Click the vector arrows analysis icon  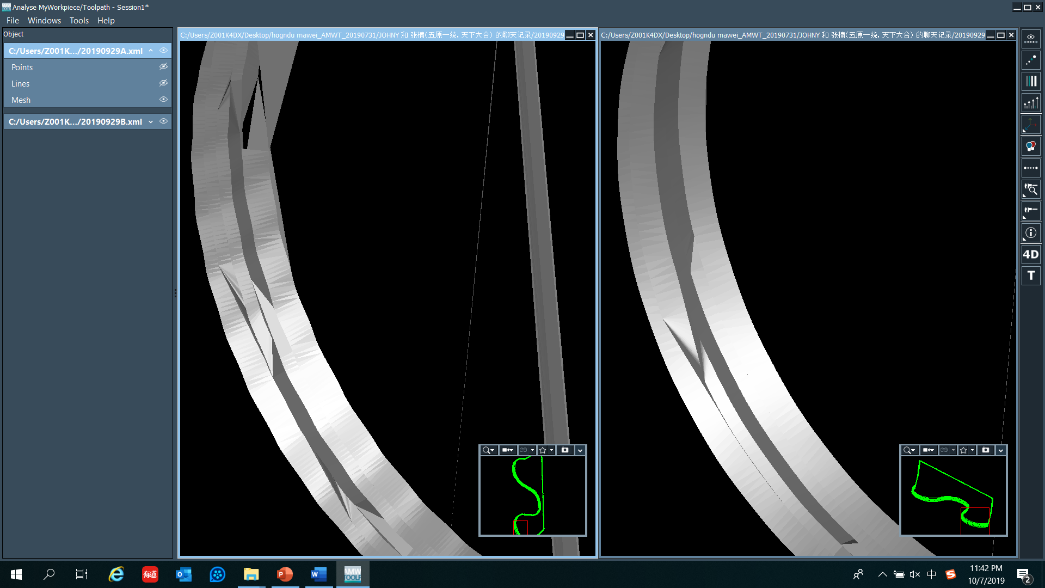click(x=1031, y=102)
